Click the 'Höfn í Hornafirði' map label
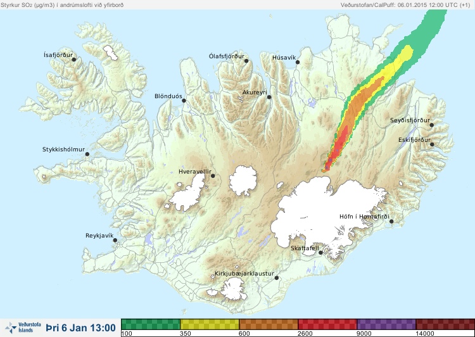Screen dimensions: 475x337 click(x=364, y=217)
